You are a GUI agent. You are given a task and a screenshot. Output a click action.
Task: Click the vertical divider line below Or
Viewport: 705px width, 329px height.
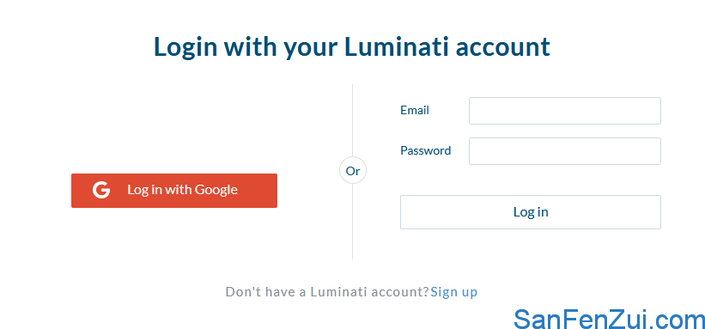coord(352,222)
